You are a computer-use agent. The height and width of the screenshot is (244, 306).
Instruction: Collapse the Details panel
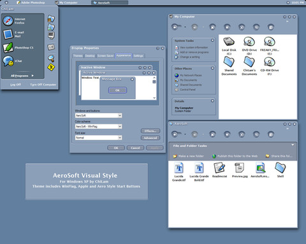point(212,100)
